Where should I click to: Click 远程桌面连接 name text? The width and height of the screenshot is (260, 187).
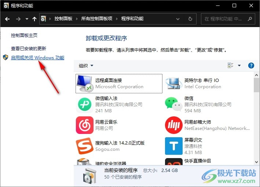[x=109, y=81]
